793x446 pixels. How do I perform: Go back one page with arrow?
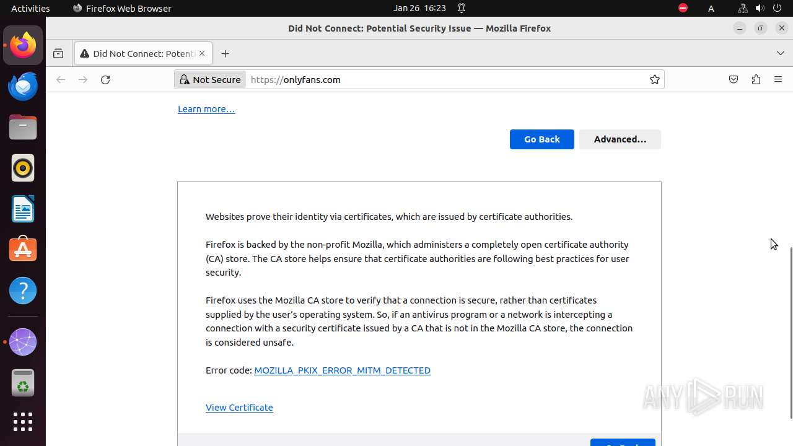pos(61,80)
